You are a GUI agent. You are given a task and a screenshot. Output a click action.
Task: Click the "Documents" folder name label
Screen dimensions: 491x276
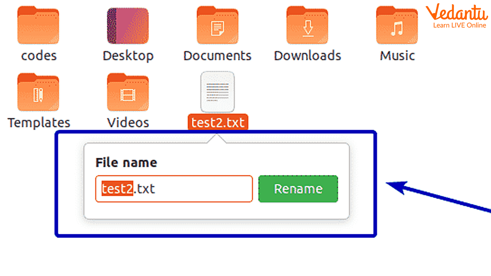pyautogui.click(x=217, y=56)
